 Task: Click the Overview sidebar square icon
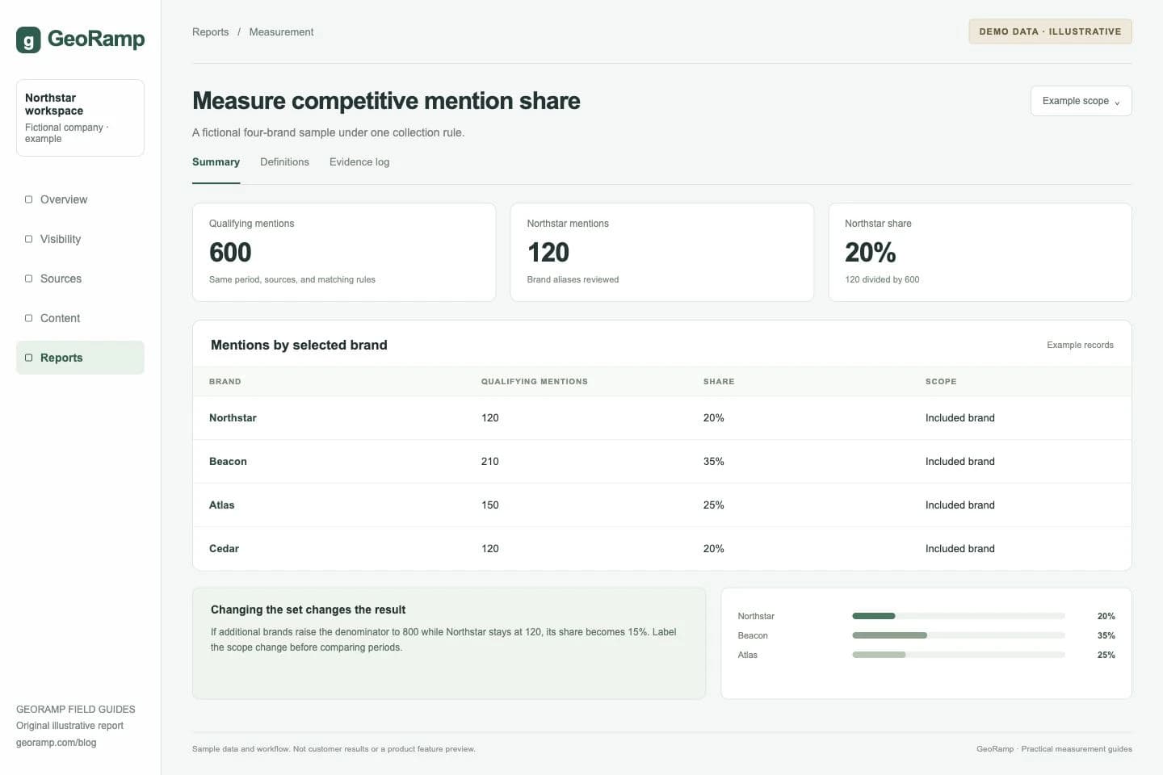[29, 199]
